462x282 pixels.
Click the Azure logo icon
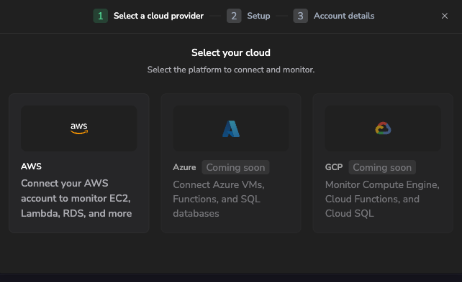pyautogui.click(x=231, y=128)
